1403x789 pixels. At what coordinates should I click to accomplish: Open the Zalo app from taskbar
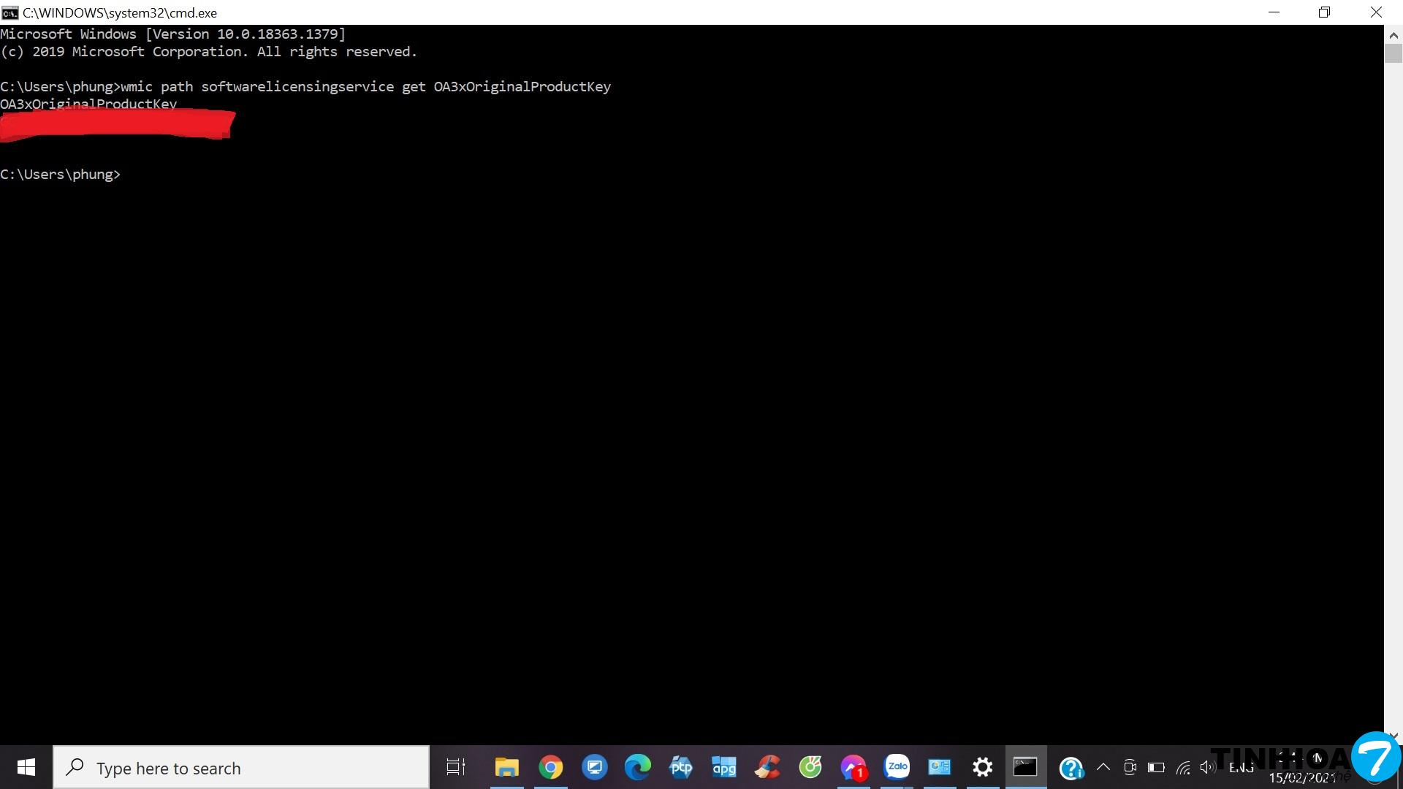coord(897,767)
